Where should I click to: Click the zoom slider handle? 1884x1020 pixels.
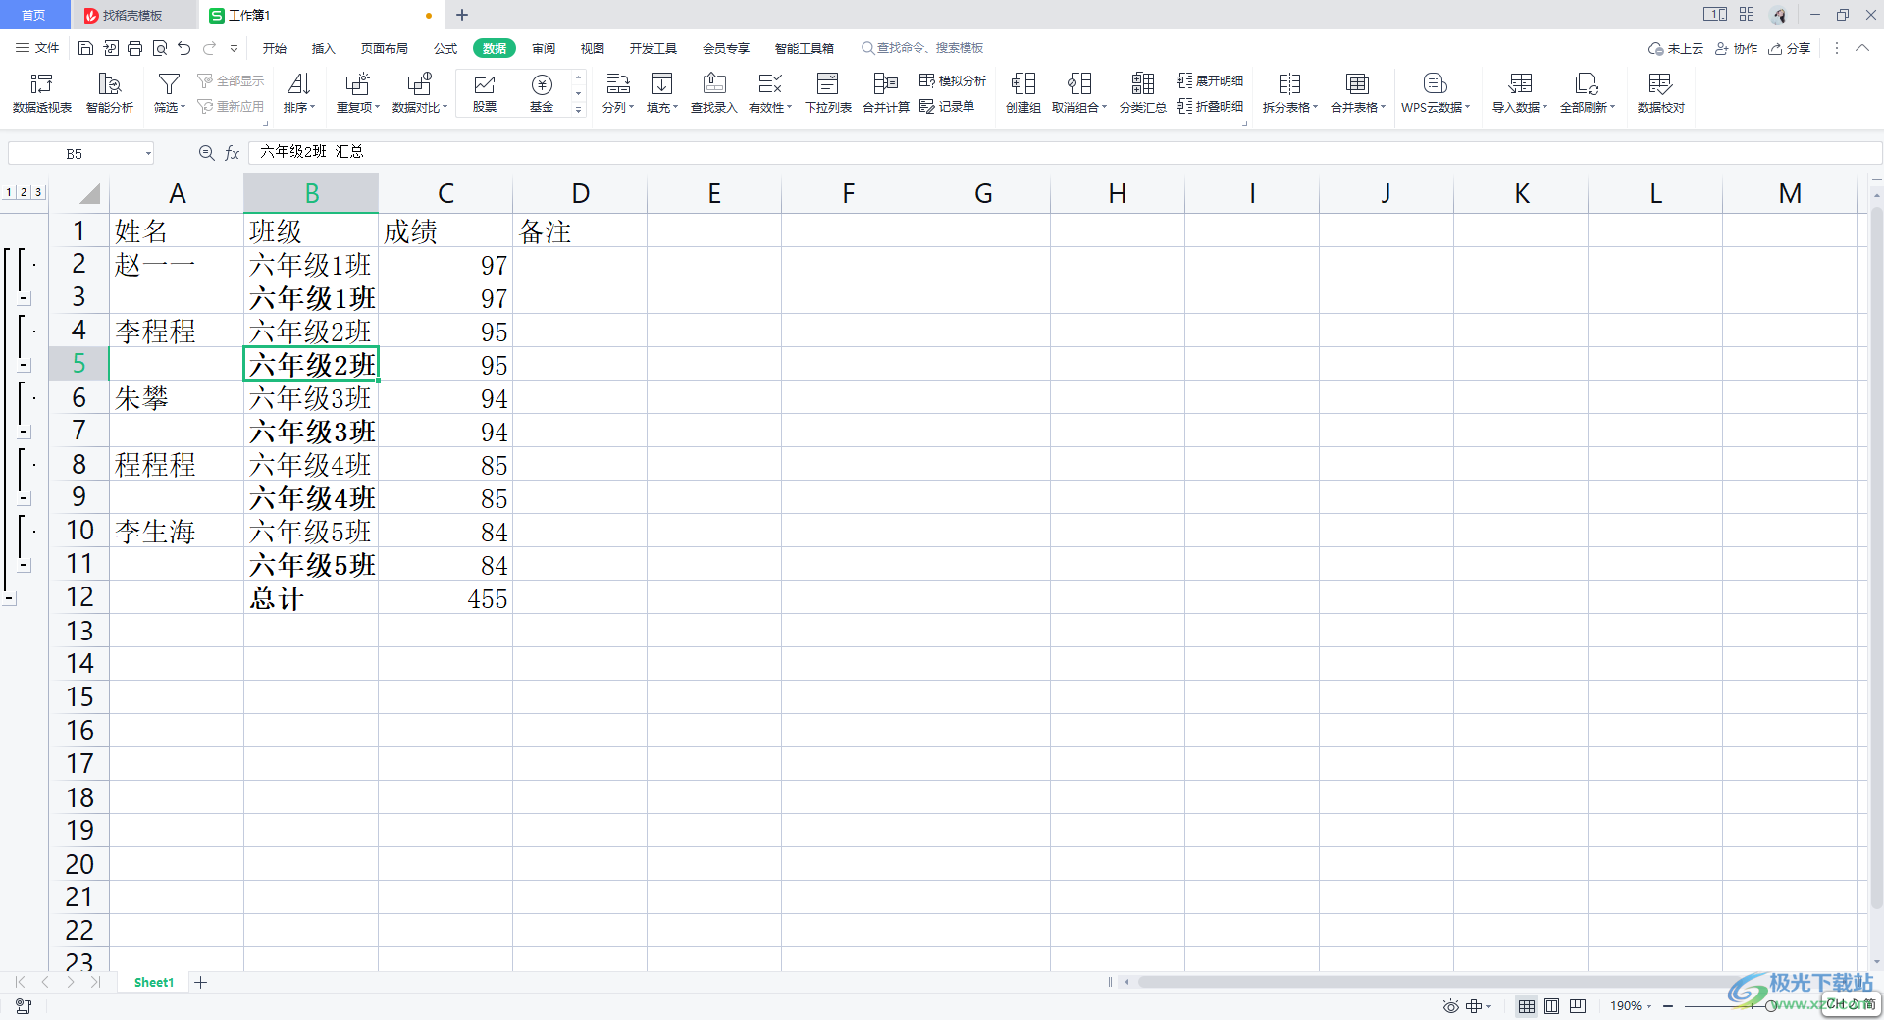1771,1006
